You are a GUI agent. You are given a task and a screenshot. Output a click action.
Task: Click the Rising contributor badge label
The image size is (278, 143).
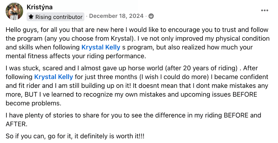(59, 17)
